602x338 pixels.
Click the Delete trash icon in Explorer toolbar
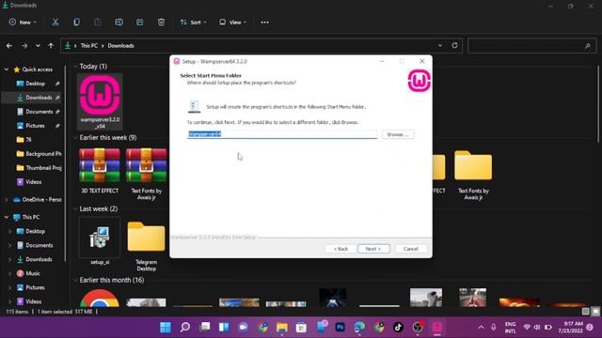pyautogui.click(x=161, y=23)
